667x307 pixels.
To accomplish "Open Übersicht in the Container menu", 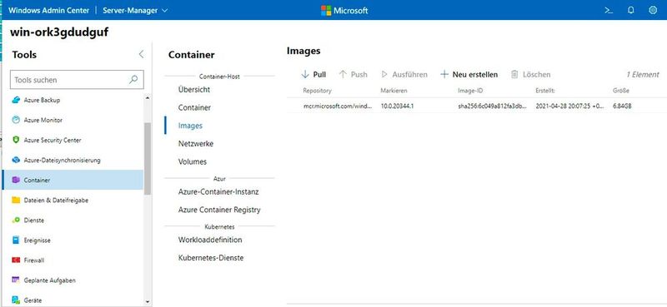I will (194, 90).
